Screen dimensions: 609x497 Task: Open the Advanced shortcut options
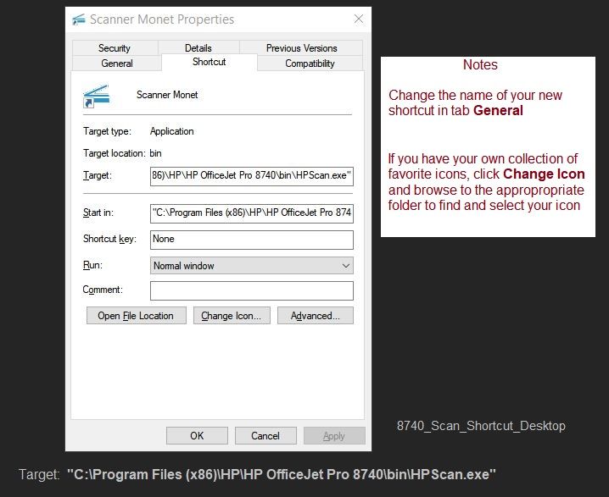316,316
